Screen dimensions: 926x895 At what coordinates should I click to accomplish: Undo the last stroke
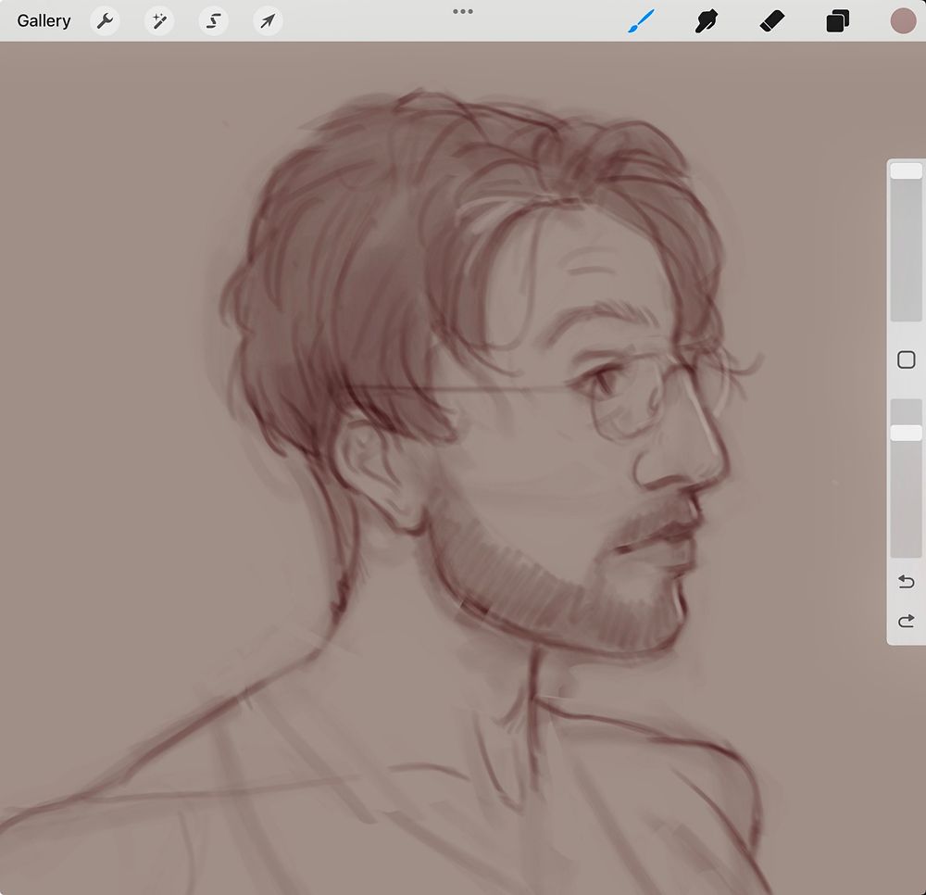907,582
